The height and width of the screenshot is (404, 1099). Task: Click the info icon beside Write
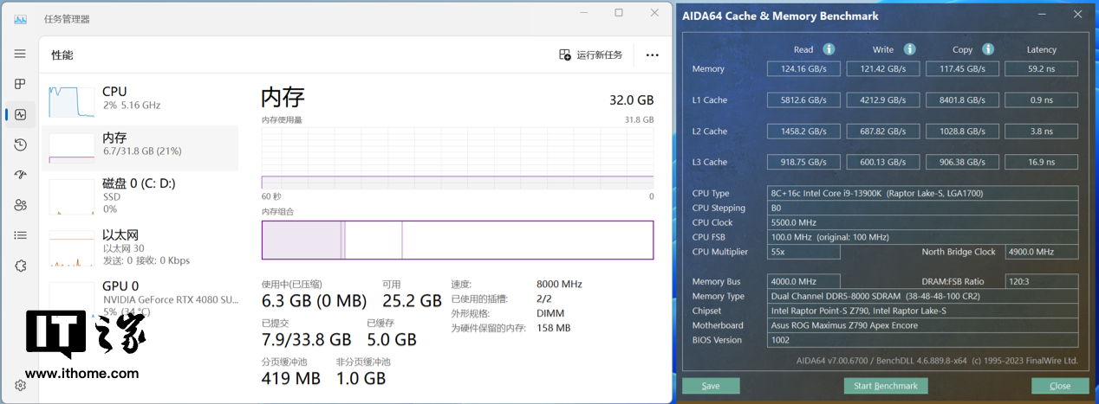pyautogui.click(x=909, y=49)
